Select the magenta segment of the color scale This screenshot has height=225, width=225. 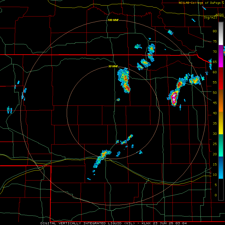(x=221, y=56)
